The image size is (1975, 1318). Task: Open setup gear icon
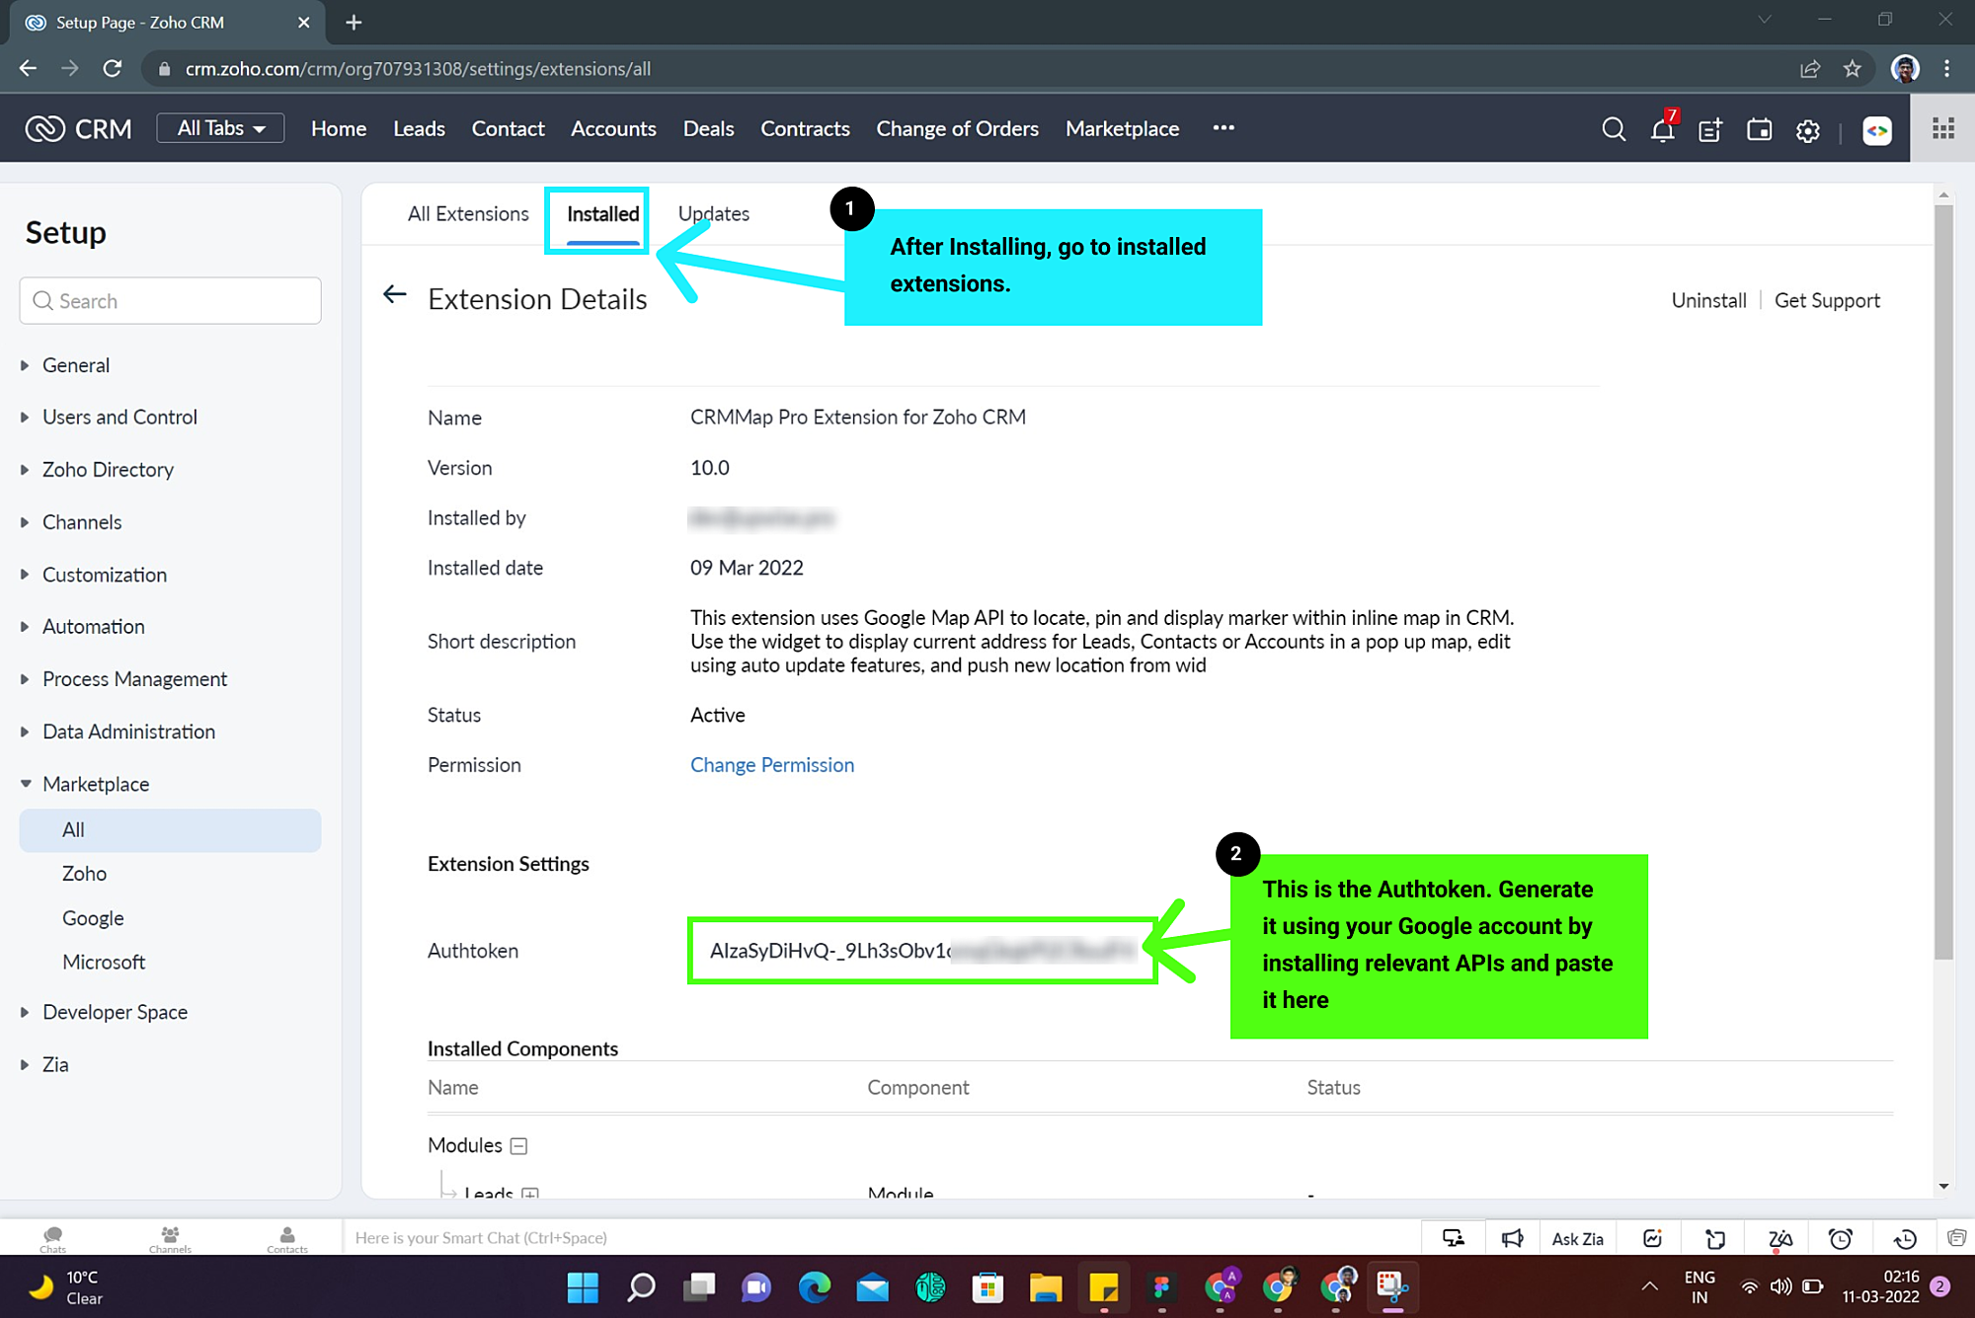coord(1807,130)
